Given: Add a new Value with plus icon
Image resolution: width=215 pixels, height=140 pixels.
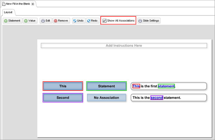Looking at the screenshot, I should (30, 21).
